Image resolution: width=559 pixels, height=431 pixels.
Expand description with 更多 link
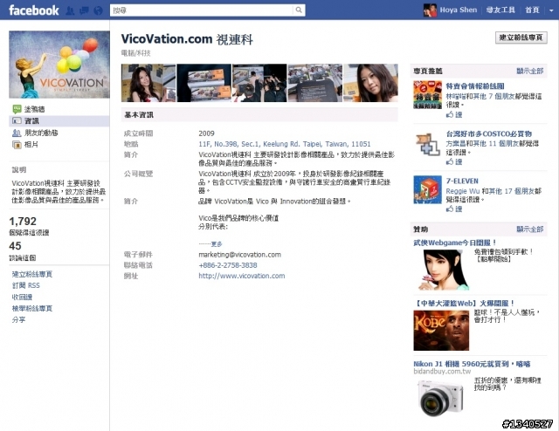(217, 244)
